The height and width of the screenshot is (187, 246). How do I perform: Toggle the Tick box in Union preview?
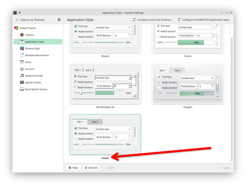(76, 128)
